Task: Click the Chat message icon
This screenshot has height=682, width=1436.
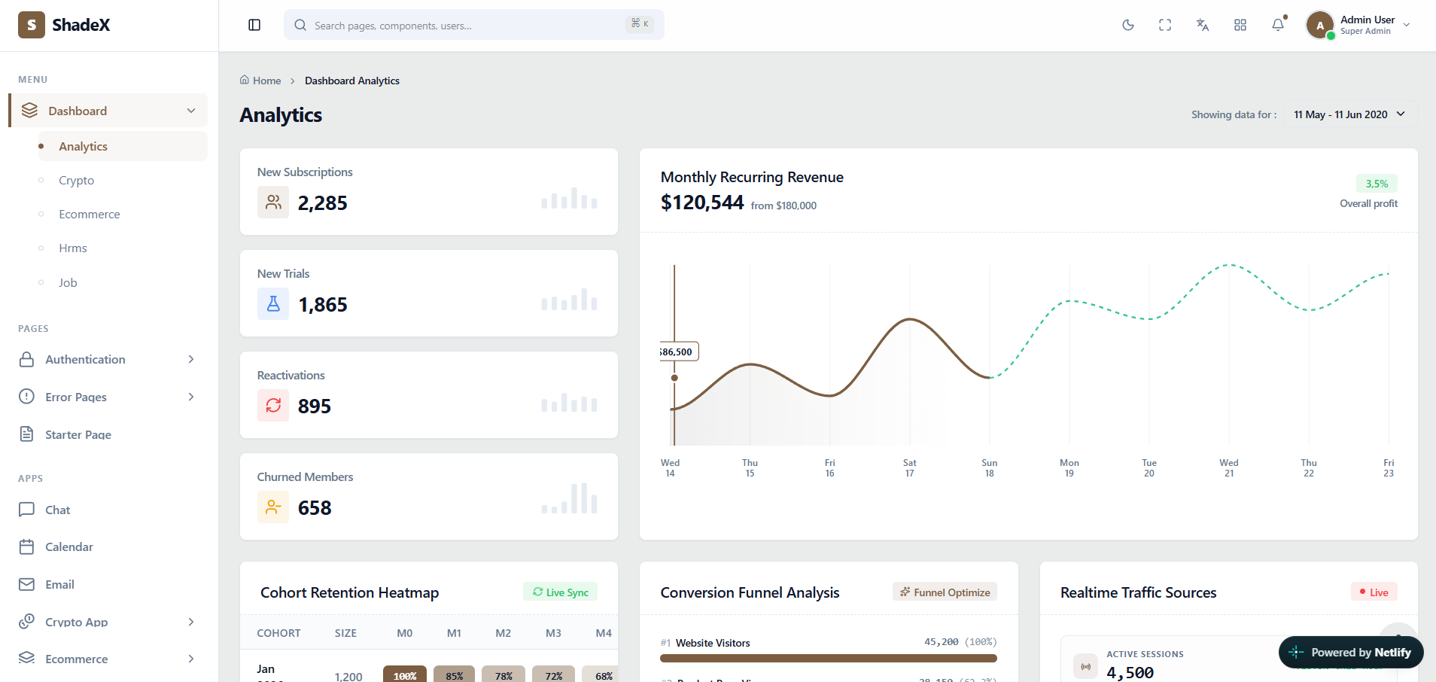Action: click(x=26, y=510)
